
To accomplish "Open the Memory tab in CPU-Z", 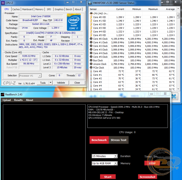I will (39, 9).
